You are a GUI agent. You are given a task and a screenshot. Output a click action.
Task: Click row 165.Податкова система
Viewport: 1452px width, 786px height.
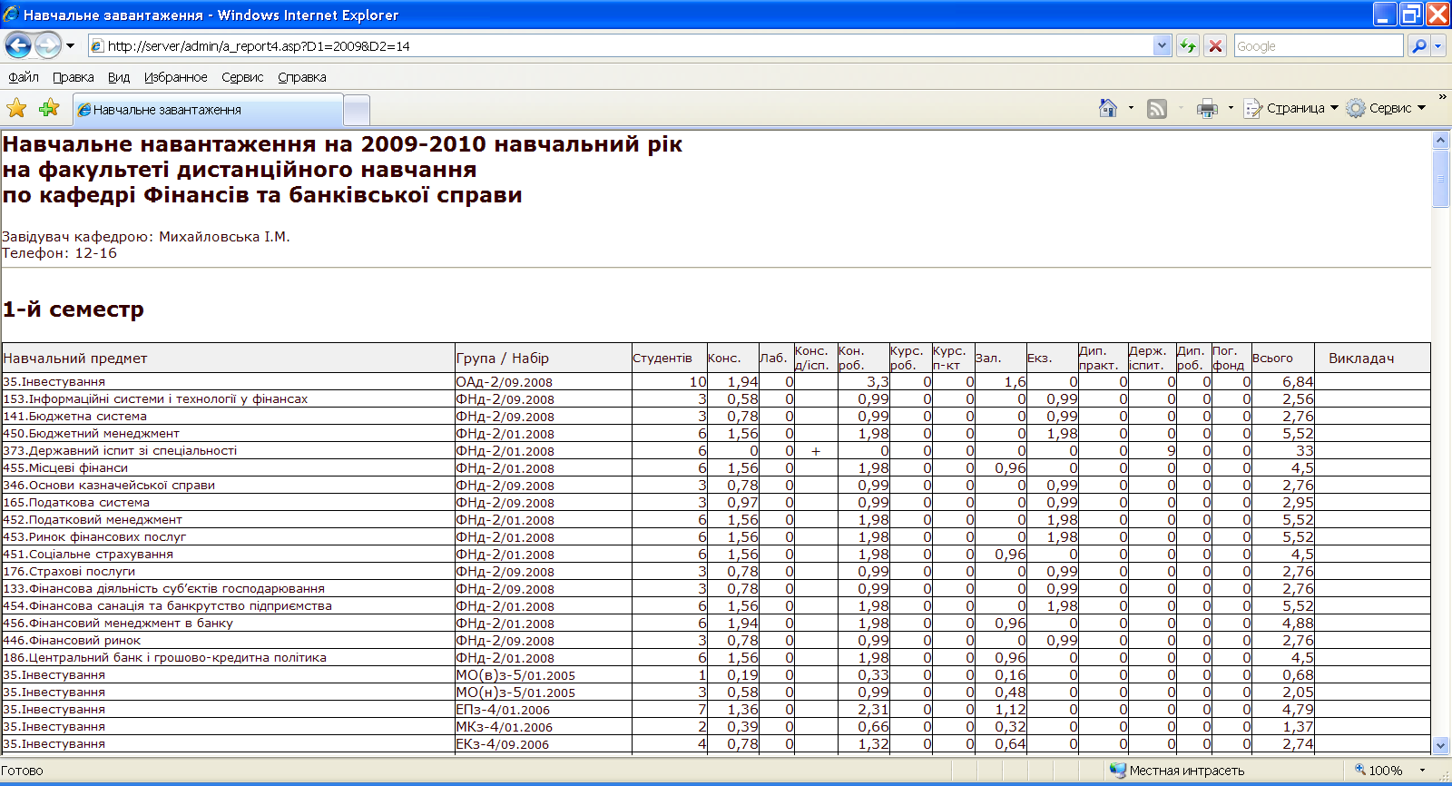click(716, 502)
